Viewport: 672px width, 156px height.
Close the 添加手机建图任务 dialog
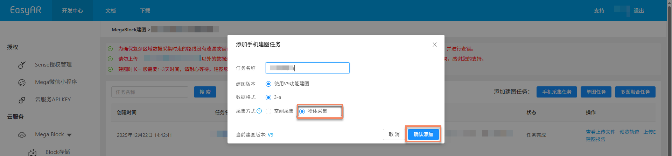tap(434, 45)
